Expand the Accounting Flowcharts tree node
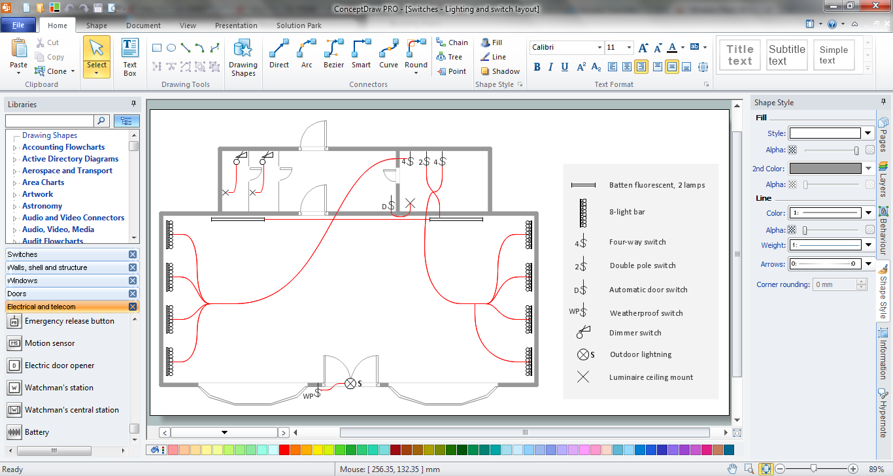The width and height of the screenshot is (893, 476). point(15,148)
